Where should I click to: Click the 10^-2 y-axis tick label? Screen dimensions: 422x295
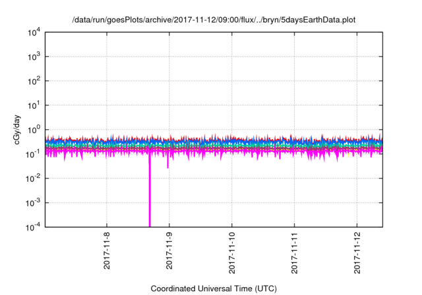[33, 178]
